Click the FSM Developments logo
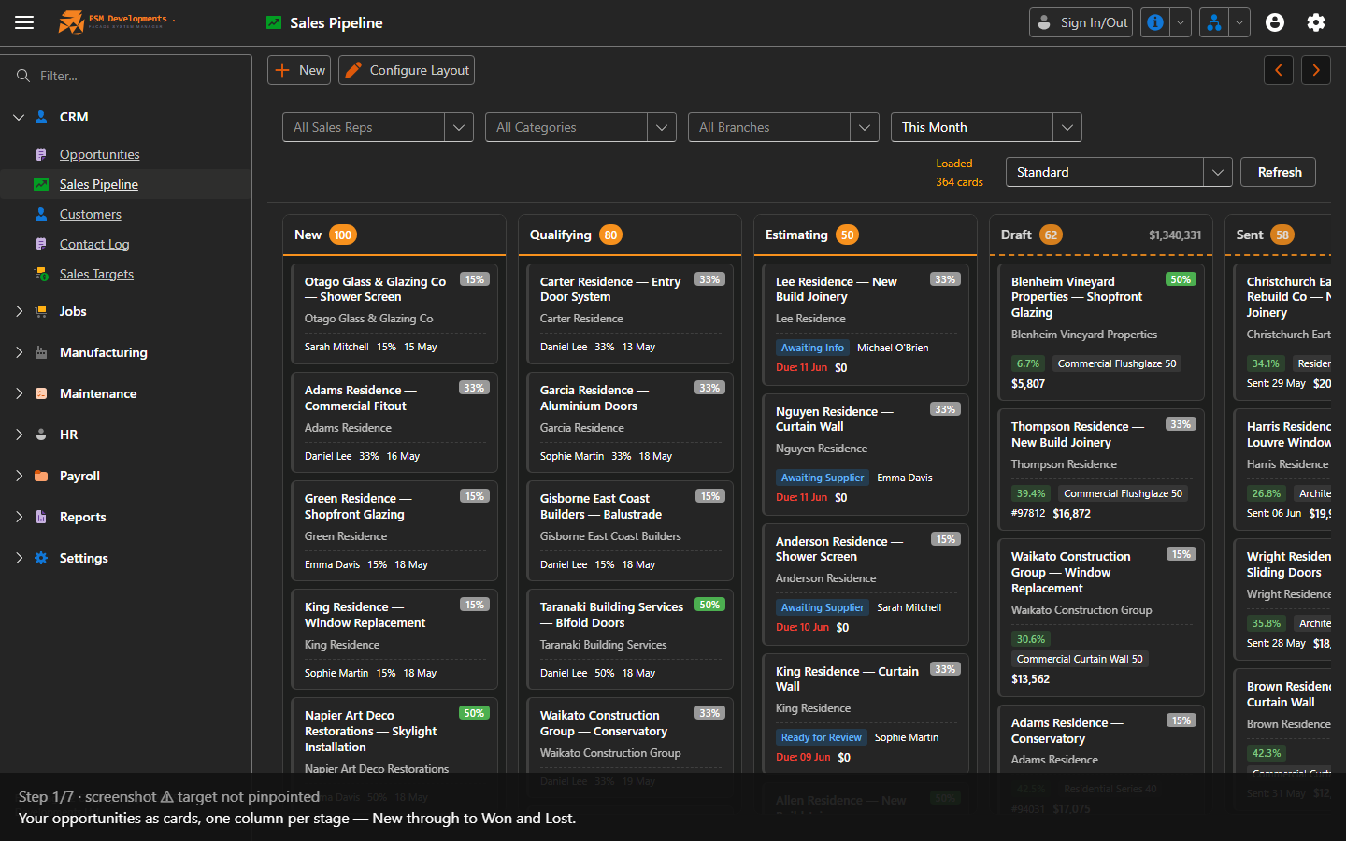Screen dimensions: 1346x841 click(116, 21)
